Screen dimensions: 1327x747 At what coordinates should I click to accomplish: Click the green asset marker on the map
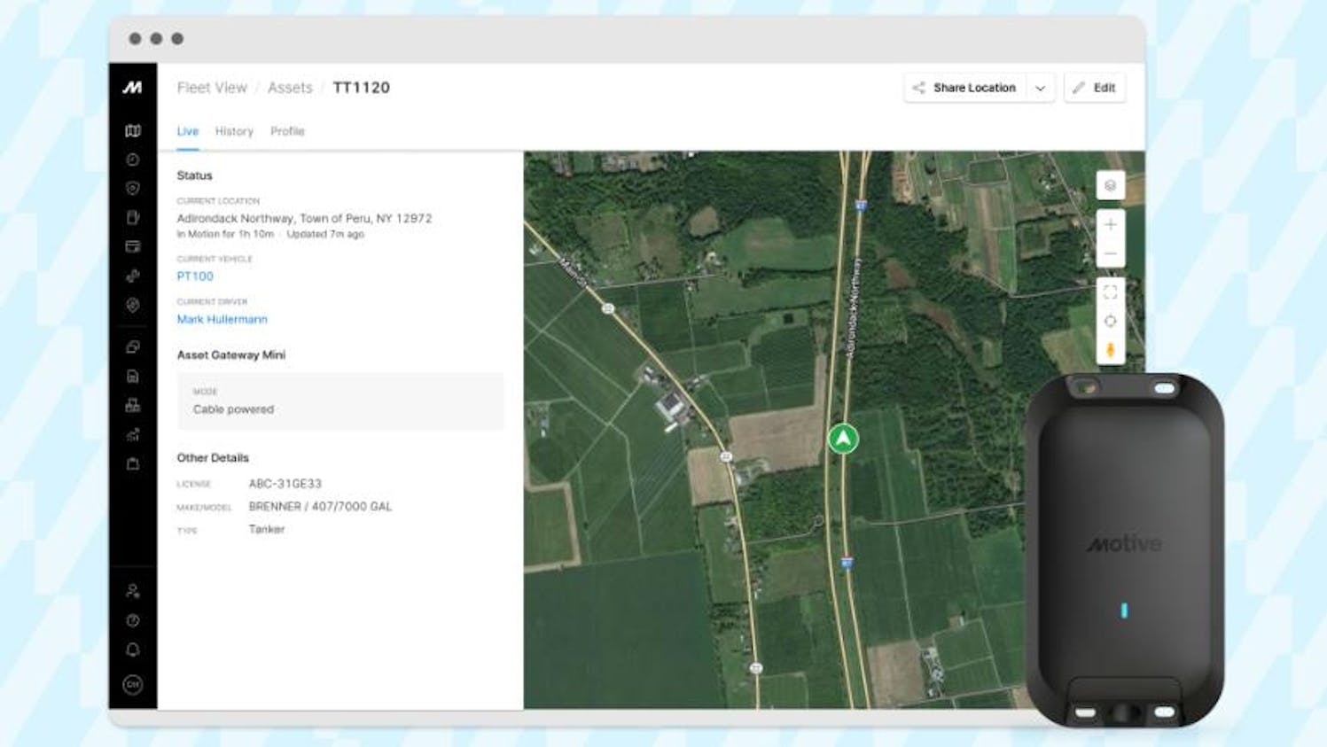(x=843, y=439)
